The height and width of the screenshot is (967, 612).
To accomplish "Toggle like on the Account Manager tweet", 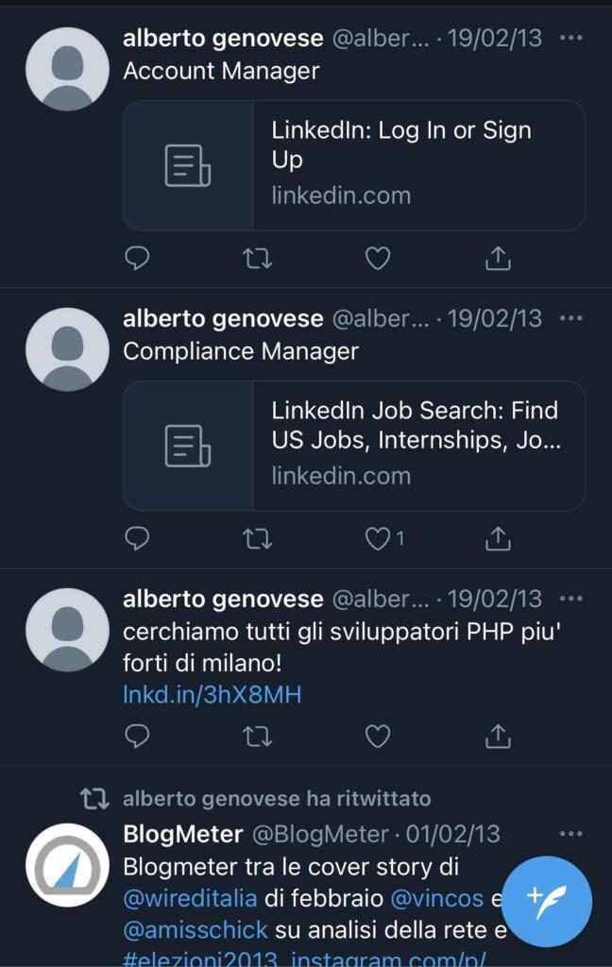I will [378, 258].
